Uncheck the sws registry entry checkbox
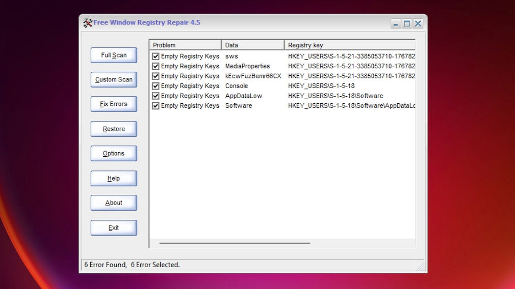515x289 pixels. pos(156,56)
